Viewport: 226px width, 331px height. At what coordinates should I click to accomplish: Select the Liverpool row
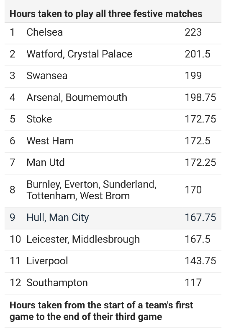(x=113, y=262)
